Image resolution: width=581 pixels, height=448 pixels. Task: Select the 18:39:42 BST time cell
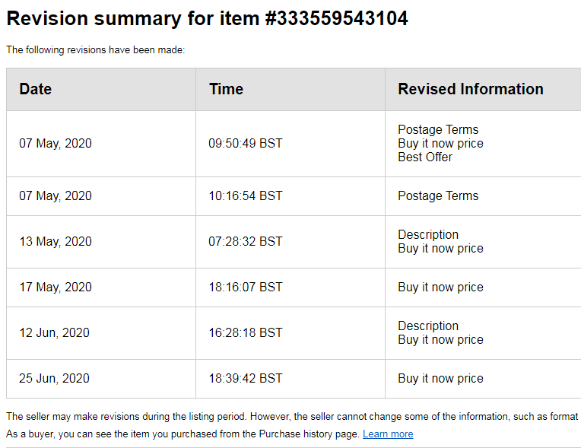coord(245,378)
